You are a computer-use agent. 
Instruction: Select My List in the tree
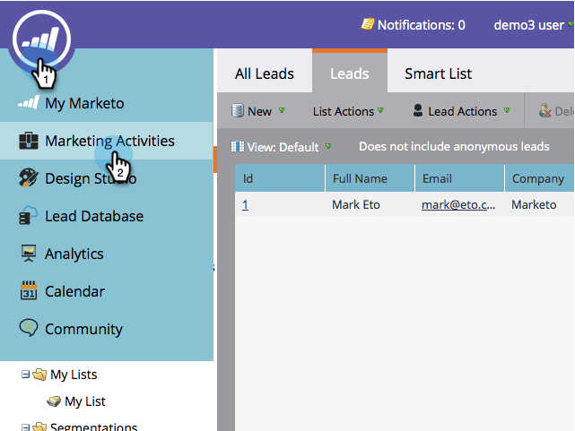(84, 401)
